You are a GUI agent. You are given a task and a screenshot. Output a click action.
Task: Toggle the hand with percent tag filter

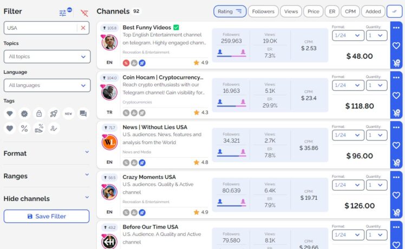pyautogui.click(x=39, y=128)
